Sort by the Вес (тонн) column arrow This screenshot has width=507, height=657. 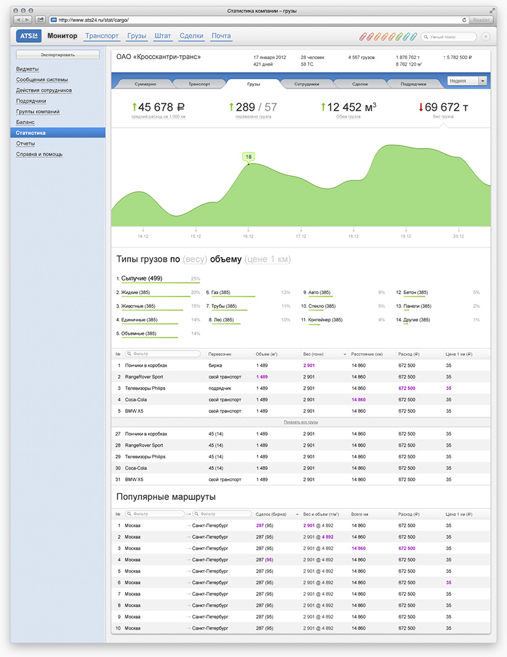345,354
